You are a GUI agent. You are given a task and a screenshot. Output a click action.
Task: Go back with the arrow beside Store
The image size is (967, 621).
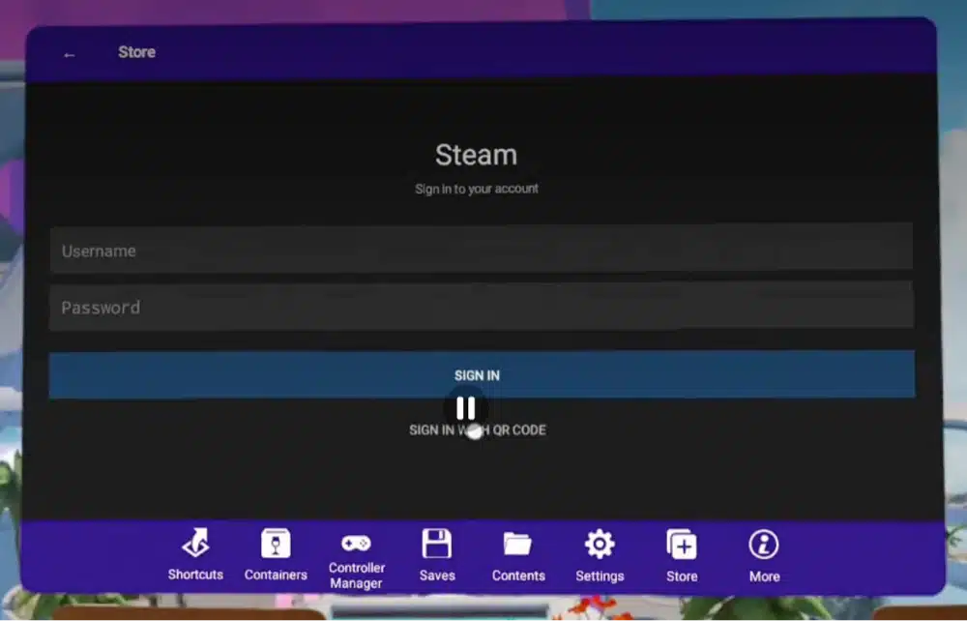coord(69,55)
